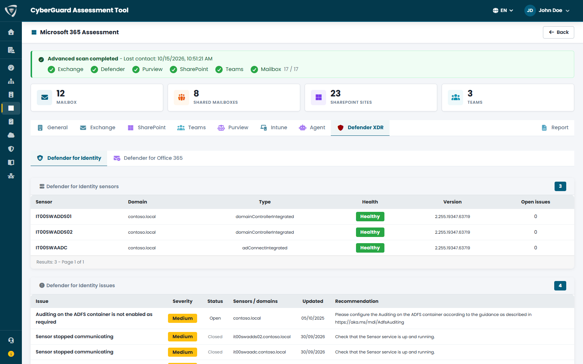Click the SharePoint Sites card icon
The image size is (583, 364).
coord(318,98)
